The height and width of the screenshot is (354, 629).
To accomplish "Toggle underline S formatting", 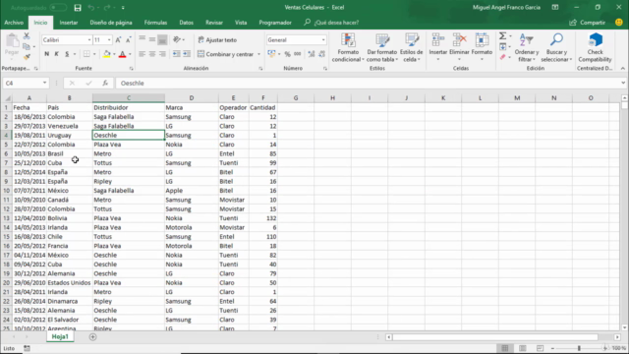I will (67, 54).
